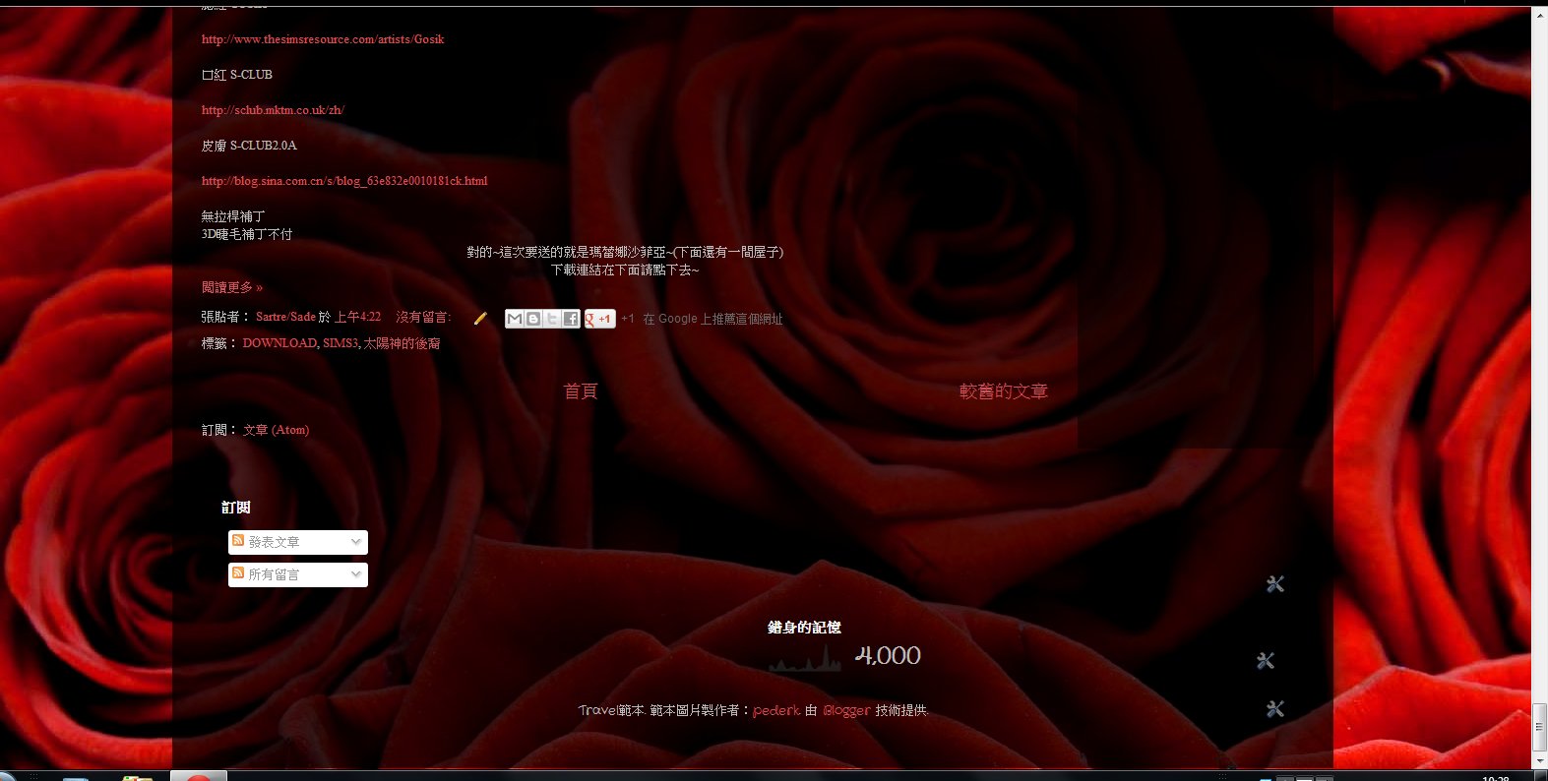Screen dimensions: 1548x781
Task: Click RSS feed icon in 發表文章
Action: pos(238,541)
